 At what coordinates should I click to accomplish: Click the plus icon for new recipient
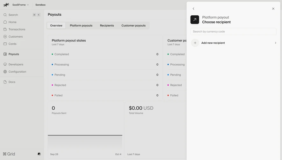point(195,43)
